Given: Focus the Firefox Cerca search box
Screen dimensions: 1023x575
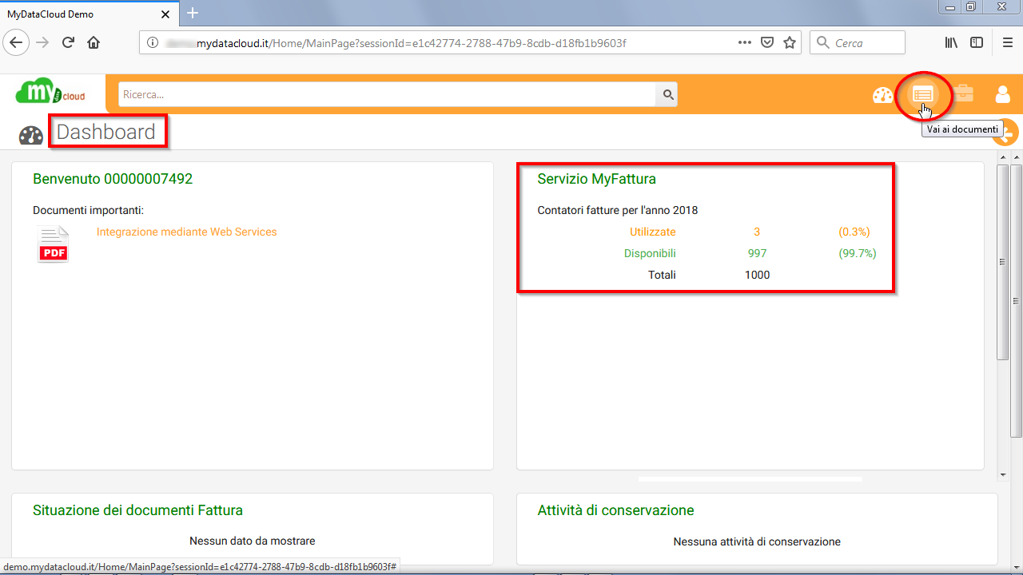Looking at the screenshot, I should (858, 43).
